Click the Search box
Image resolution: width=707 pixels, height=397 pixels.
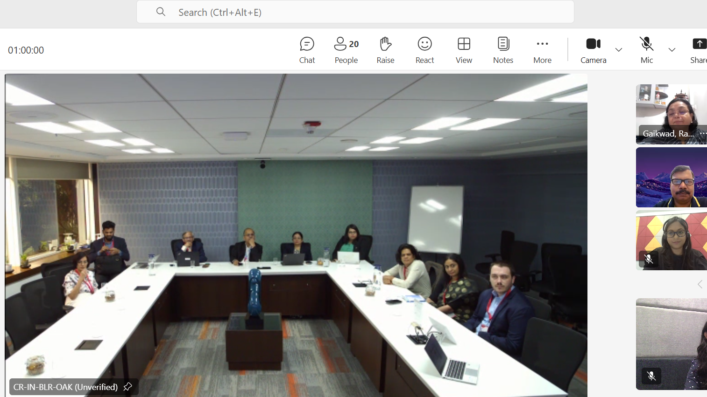pos(355,12)
